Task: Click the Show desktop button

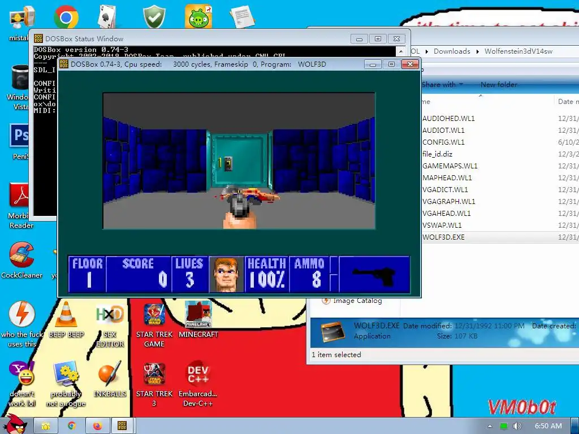Action: [x=575, y=426]
